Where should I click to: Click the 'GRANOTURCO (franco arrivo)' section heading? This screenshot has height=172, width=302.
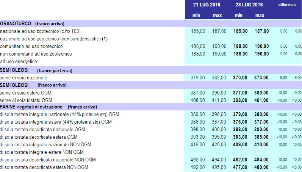[32, 24]
